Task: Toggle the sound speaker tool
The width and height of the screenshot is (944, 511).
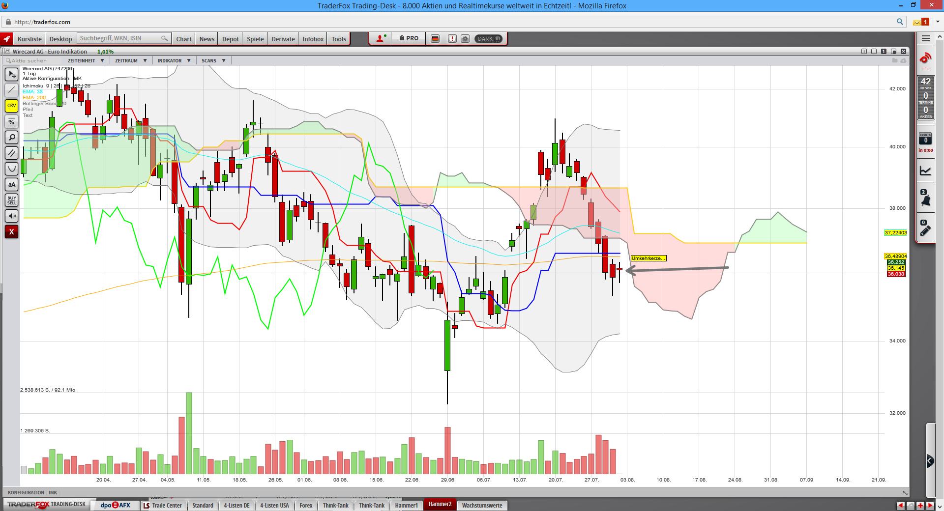Action: [12, 216]
